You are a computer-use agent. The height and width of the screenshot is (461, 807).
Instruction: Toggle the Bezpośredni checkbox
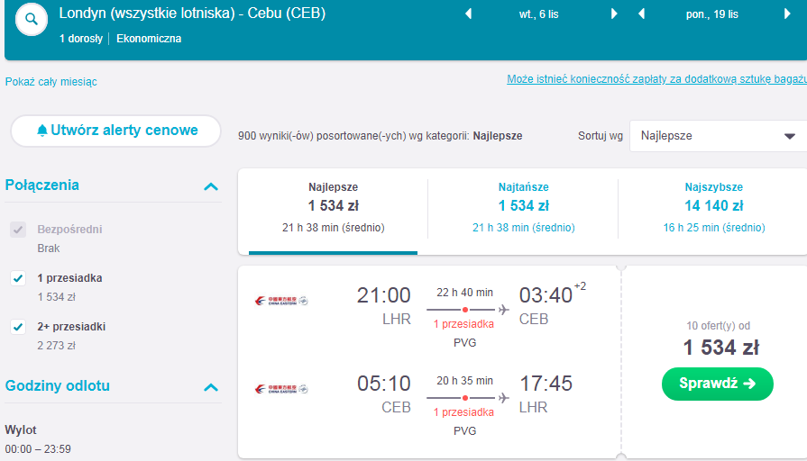[18, 230]
